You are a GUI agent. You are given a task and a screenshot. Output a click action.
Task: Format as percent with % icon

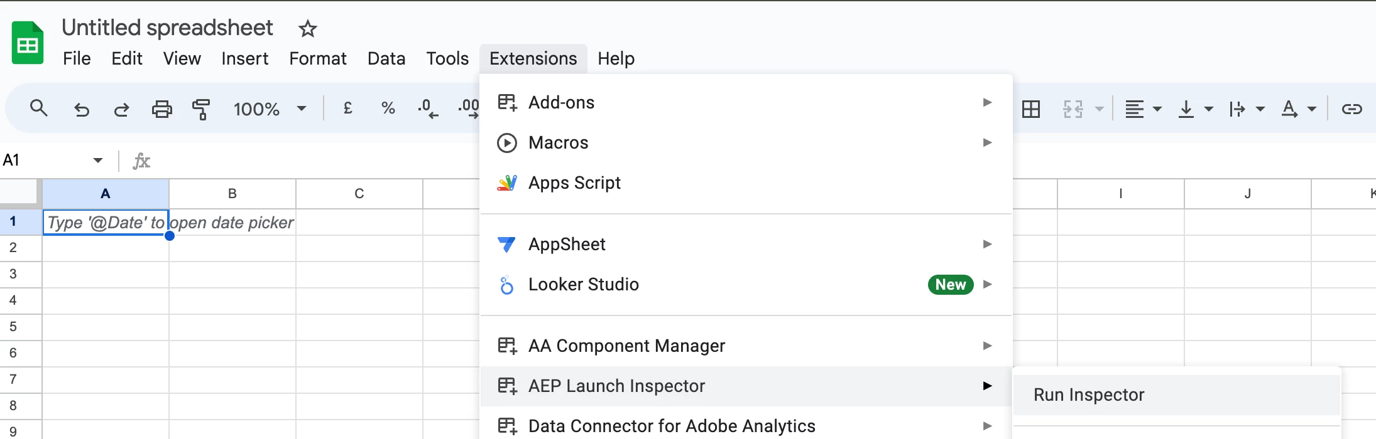[x=388, y=108]
